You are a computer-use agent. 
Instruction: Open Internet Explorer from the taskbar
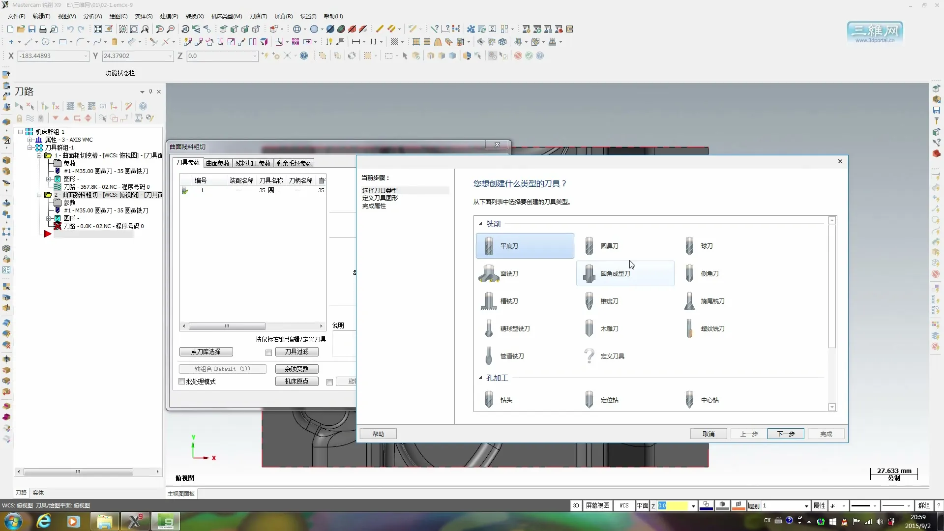pos(44,521)
